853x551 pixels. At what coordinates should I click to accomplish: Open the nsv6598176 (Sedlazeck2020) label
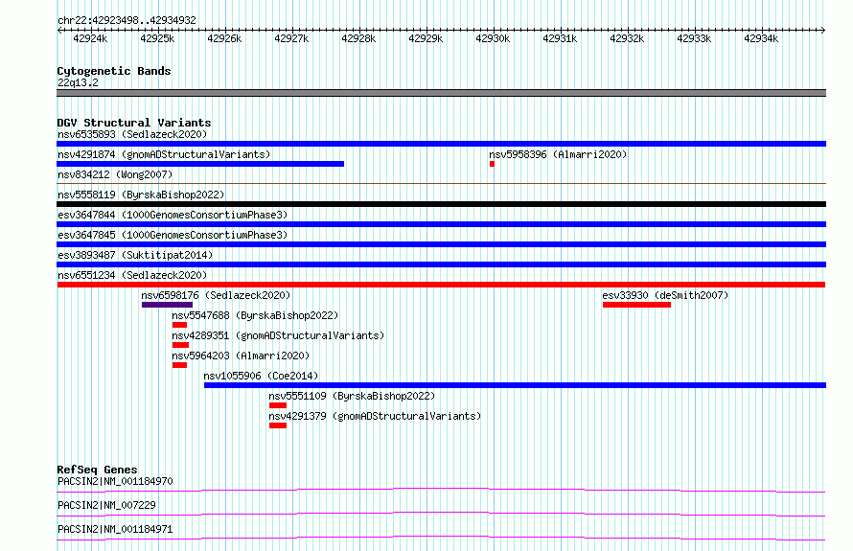[216, 295]
